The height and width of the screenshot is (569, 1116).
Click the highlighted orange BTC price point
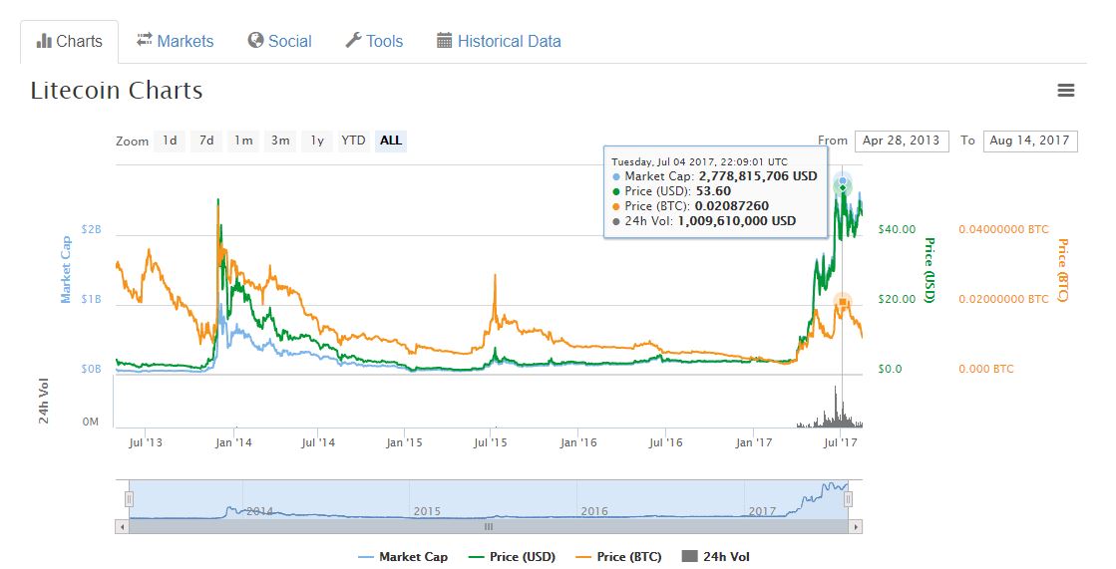(842, 302)
